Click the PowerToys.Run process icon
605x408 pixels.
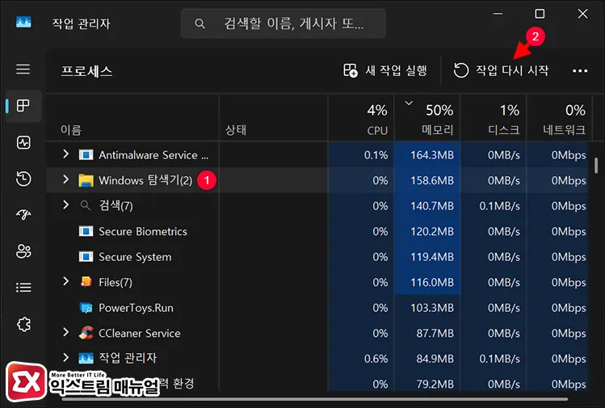[x=86, y=308]
